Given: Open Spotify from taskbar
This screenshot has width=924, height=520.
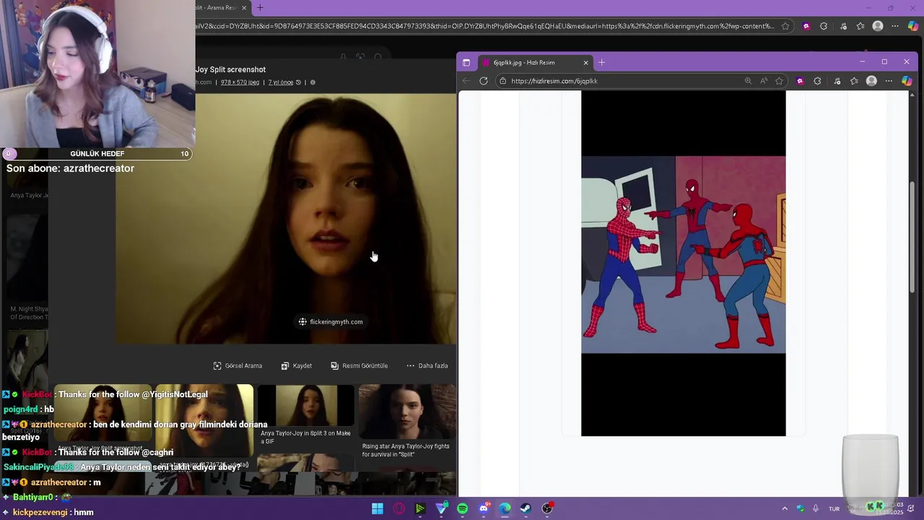Looking at the screenshot, I should pos(463,508).
